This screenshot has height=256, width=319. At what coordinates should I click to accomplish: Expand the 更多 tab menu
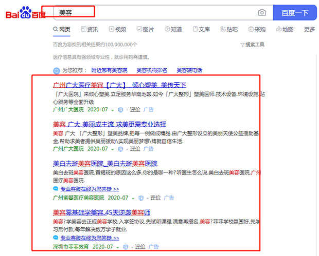(x=309, y=29)
